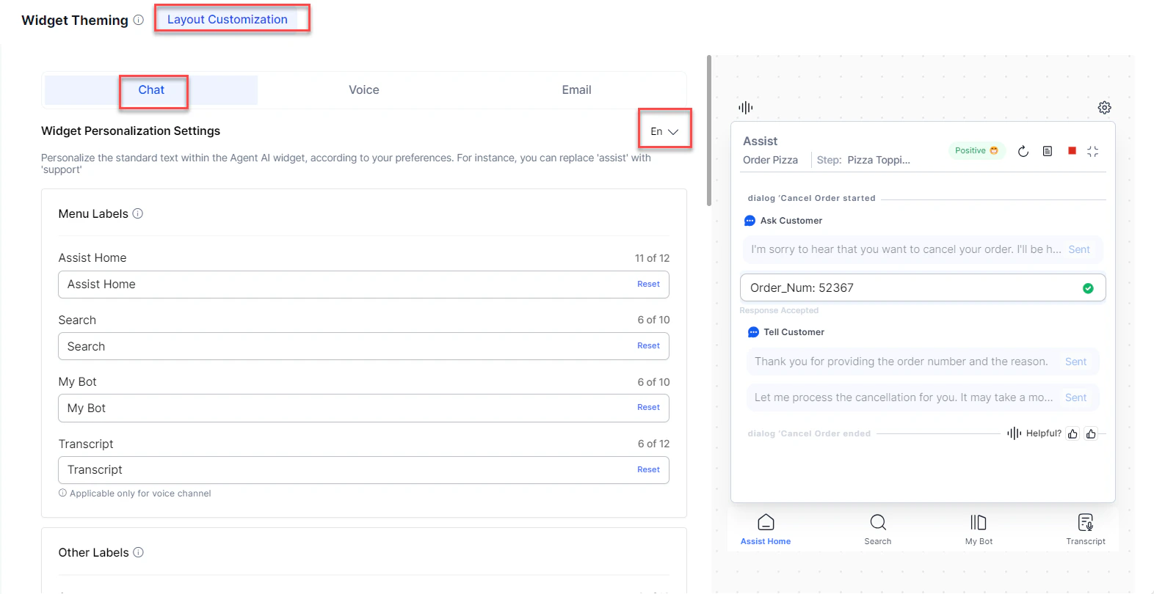Open the Layout Customization tab

point(228,19)
